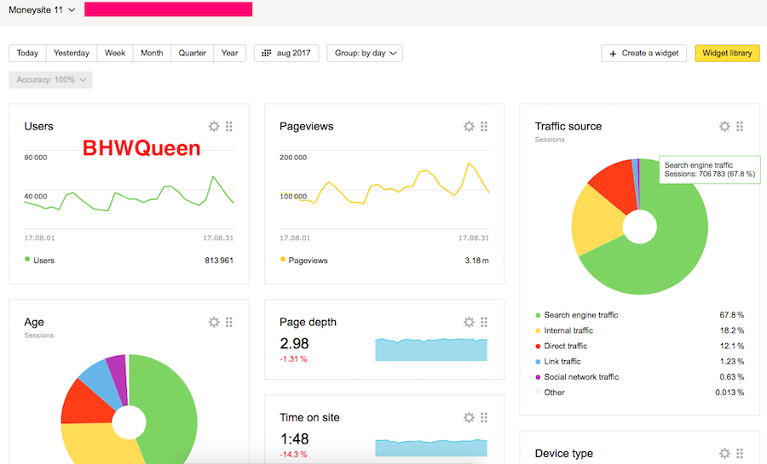Toggle Search engine traffic legend item

pos(577,315)
